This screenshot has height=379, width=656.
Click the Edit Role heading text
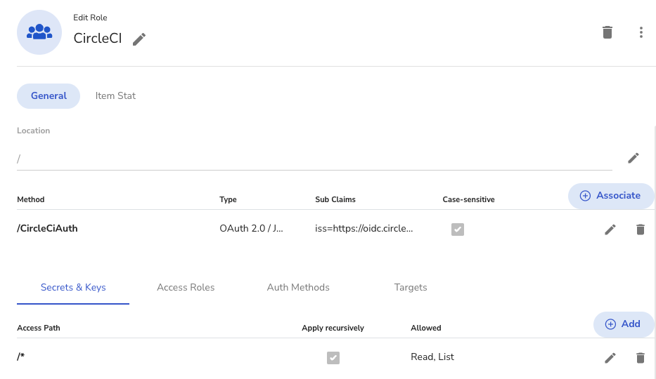pos(91,18)
